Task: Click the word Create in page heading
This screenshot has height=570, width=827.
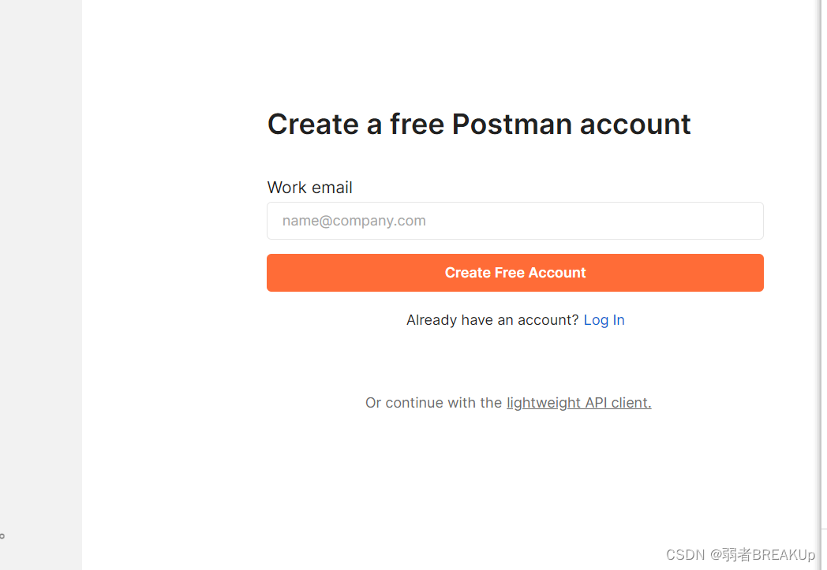Action: click(313, 125)
